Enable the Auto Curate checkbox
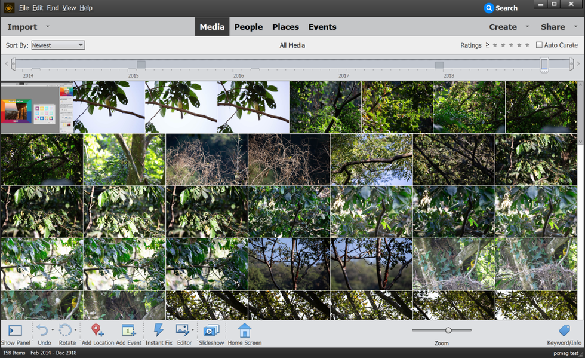 tap(539, 45)
